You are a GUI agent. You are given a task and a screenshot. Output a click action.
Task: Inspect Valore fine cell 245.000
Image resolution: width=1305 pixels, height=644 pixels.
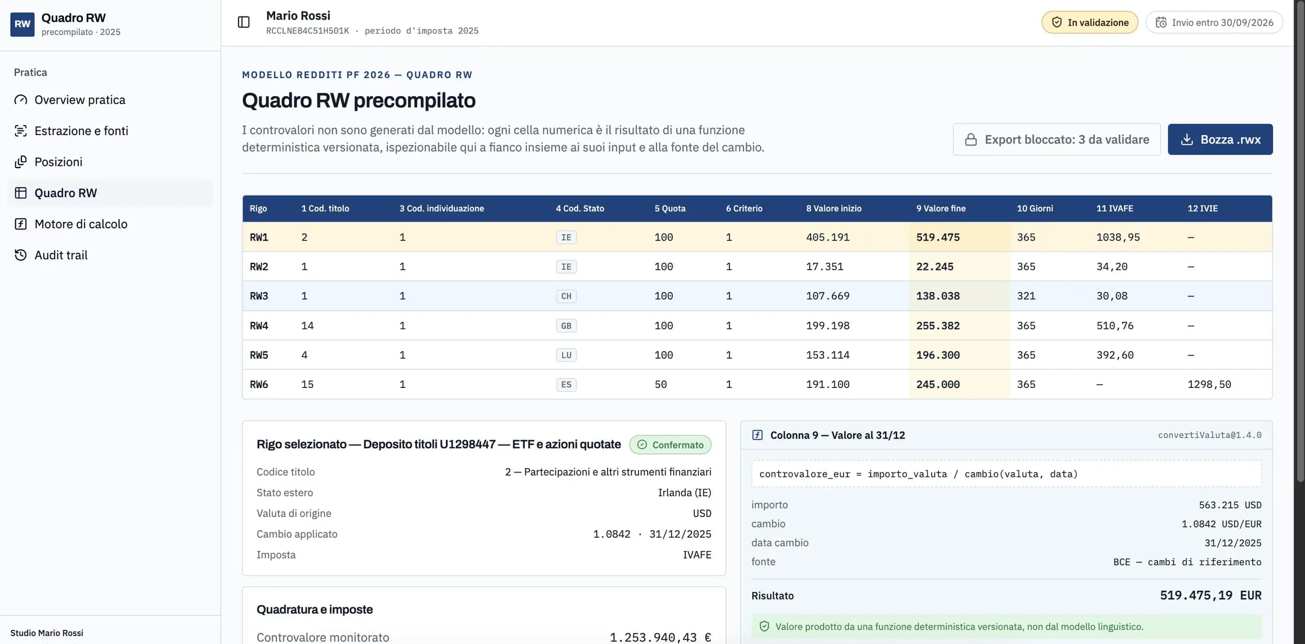[959, 384]
